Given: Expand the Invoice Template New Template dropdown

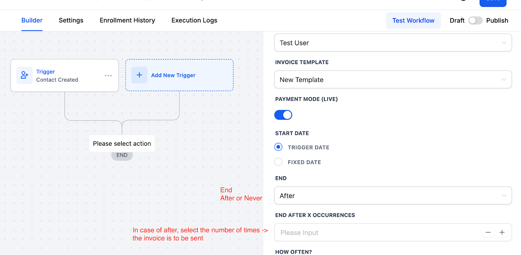Looking at the screenshot, I should (393, 79).
